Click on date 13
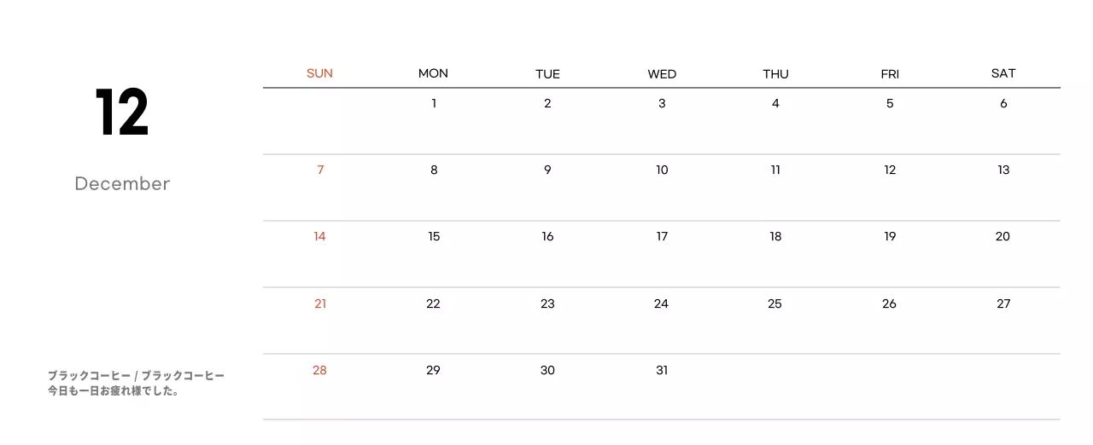The image size is (1093, 445). point(1003,170)
